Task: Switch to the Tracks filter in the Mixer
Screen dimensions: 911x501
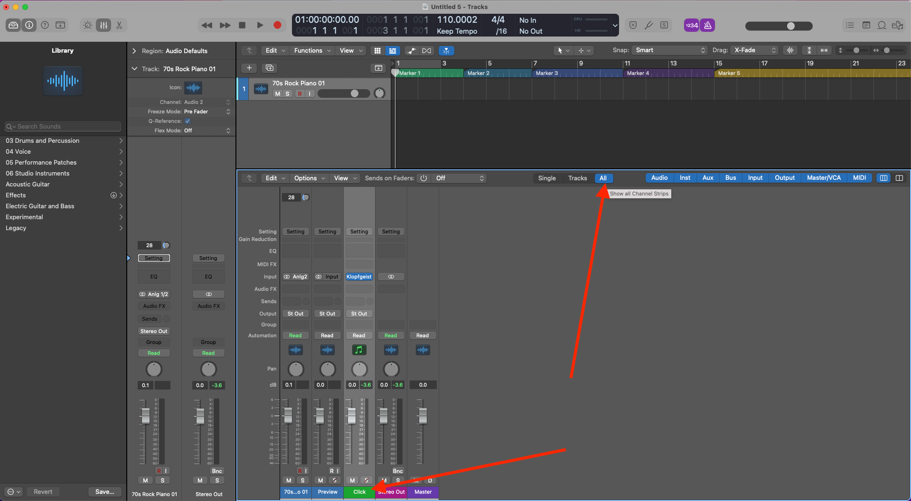Action: (577, 178)
